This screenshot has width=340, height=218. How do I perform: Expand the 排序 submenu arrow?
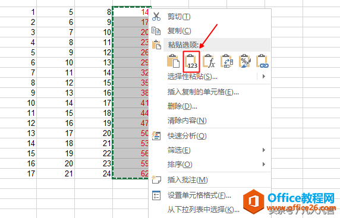pyautogui.click(x=264, y=165)
